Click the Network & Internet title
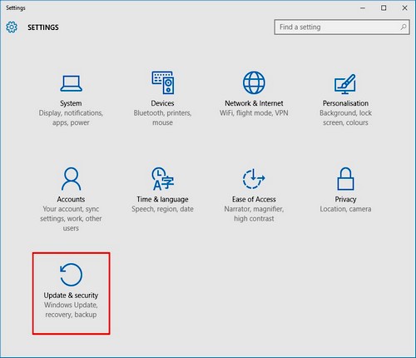This screenshot has height=358, width=416. 254,103
